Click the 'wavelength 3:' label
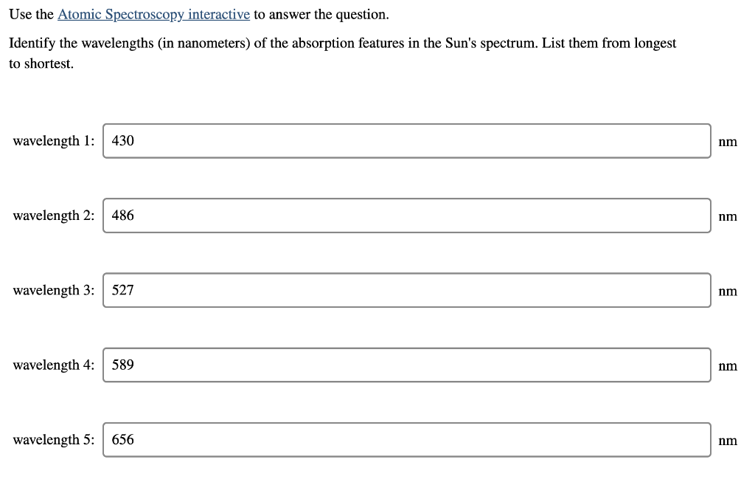This screenshot has width=755, height=482. 54,290
